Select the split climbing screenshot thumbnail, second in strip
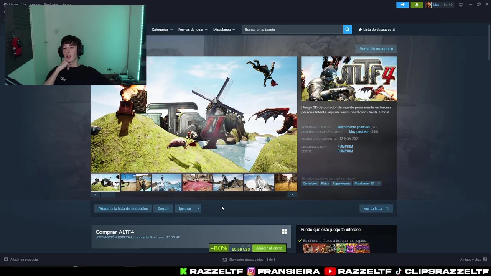This screenshot has width=491, height=276. click(136, 182)
